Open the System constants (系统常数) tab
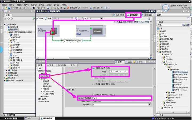 click(62, 65)
